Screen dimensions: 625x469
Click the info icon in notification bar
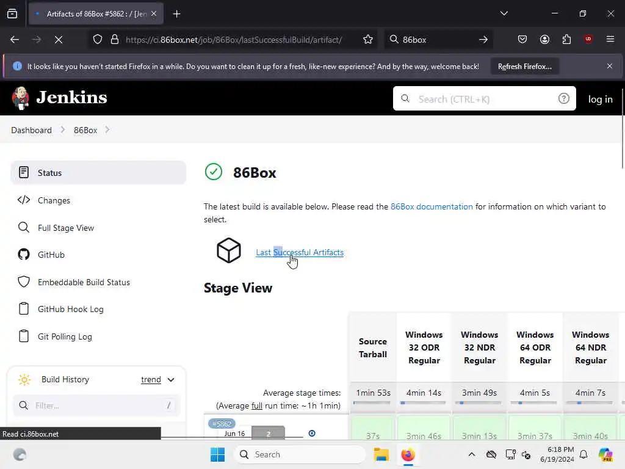click(x=17, y=66)
